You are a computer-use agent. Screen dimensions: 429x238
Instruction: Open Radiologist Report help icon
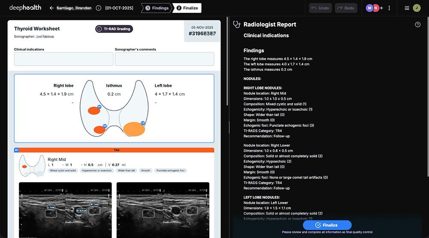click(x=417, y=24)
